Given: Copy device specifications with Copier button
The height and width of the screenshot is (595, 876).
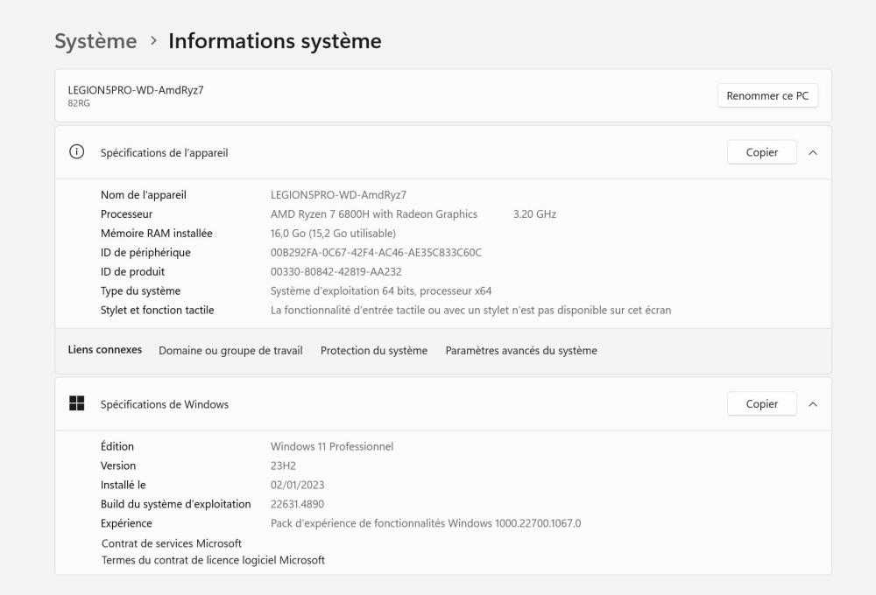Looking at the screenshot, I should pyautogui.click(x=761, y=152).
